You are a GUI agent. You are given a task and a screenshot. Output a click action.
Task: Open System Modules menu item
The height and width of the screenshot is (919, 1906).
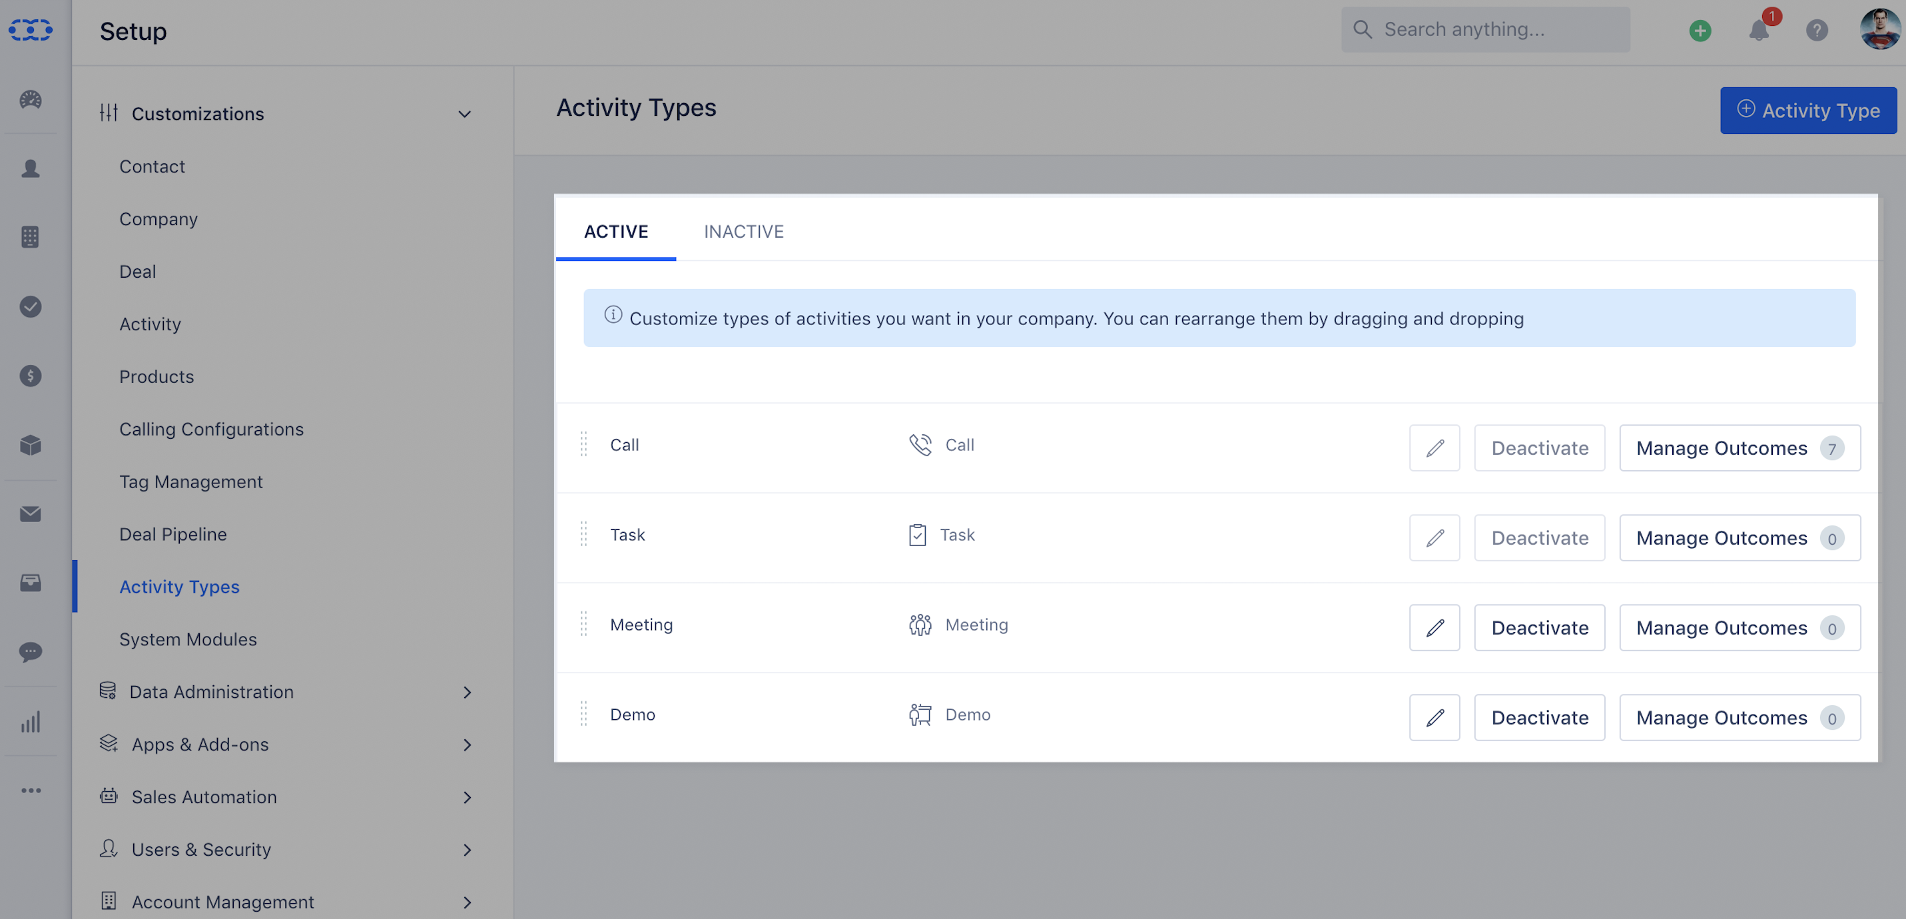[188, 639]
